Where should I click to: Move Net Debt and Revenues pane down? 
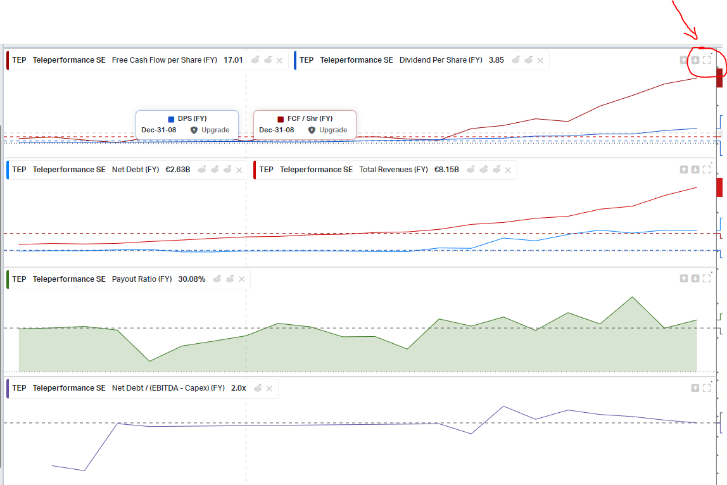pos(695,169)
